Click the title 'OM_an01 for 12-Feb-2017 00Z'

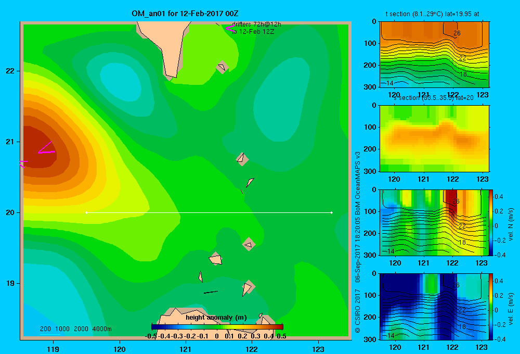pos(185,14)
